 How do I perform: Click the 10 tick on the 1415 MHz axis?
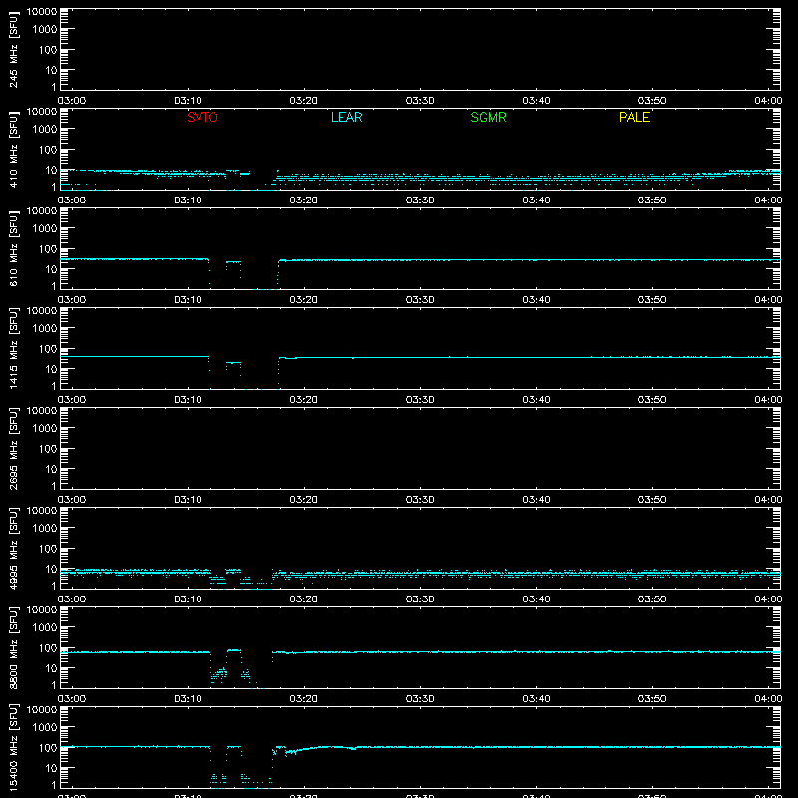click(x=51, y=369)
